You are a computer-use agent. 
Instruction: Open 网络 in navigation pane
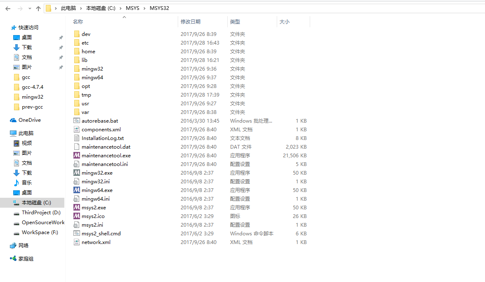pyautogui.click(x=24, y=246)
